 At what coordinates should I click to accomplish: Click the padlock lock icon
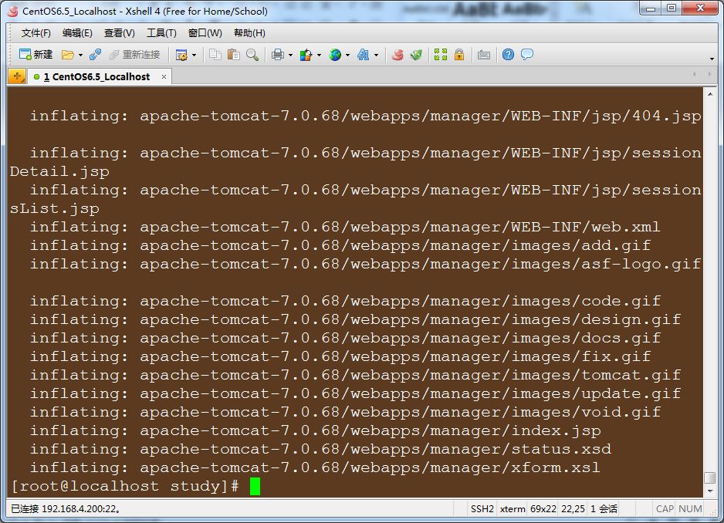(459, 55)
